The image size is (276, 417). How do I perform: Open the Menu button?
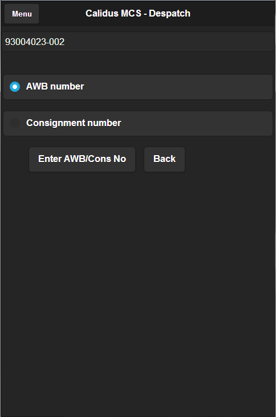click(22, 14)
